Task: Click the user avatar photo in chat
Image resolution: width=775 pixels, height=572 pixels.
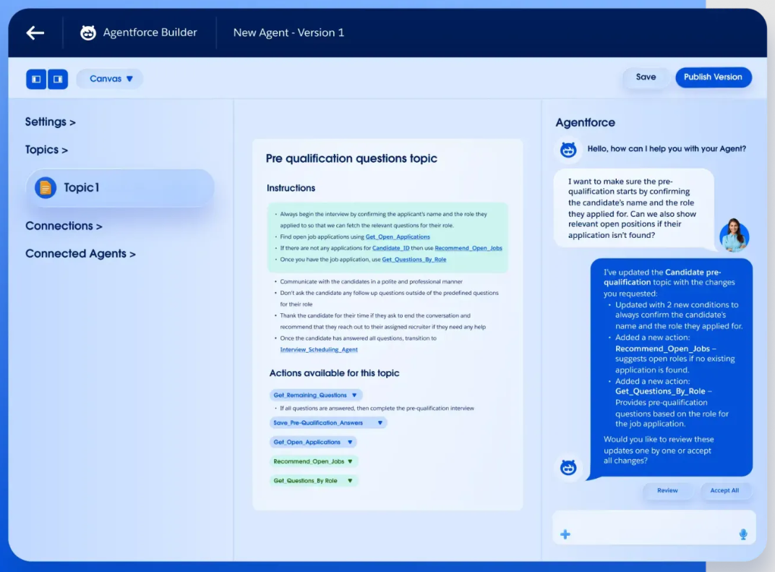Action: pyautogui.click(x=734, y=235)
